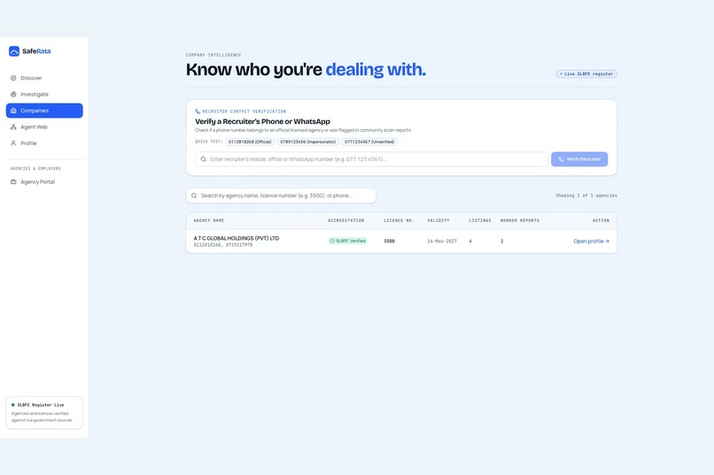714x475 pixels.
Task: Click the Agency Portal briefcase icon
Action: click(x=13, y=182)
